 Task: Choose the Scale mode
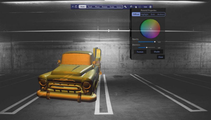pyautogui.click(x=112, y=7)
